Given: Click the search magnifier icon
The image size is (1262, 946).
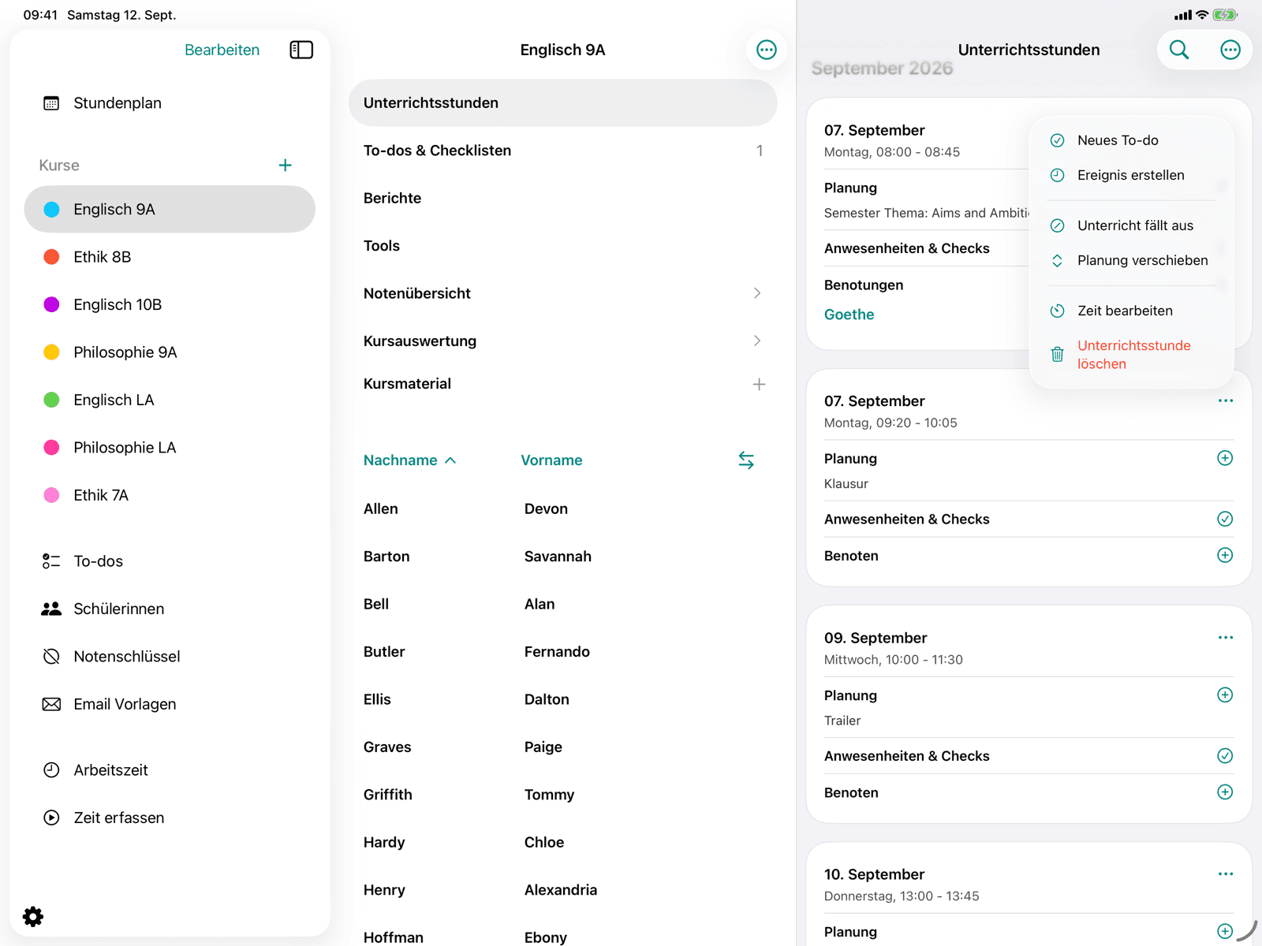Looking at the screenshot, I should 1179,50.
